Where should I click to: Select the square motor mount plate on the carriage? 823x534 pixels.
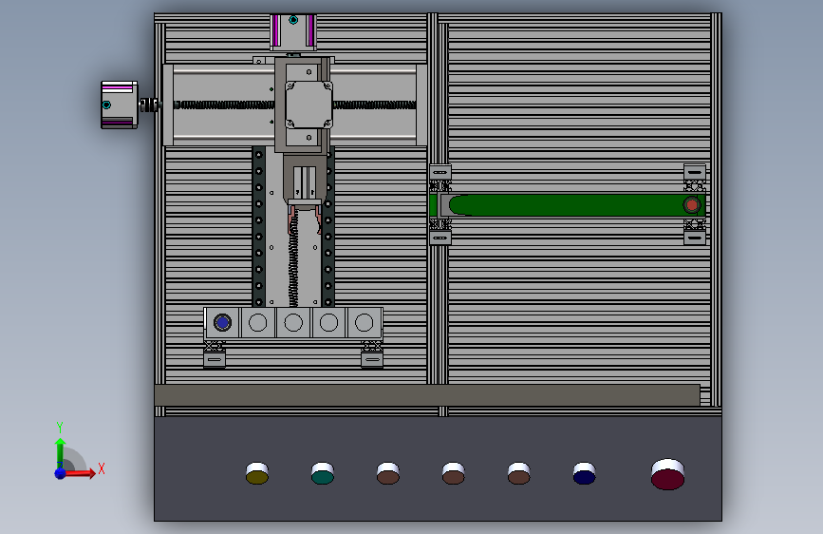pos(309,105)
